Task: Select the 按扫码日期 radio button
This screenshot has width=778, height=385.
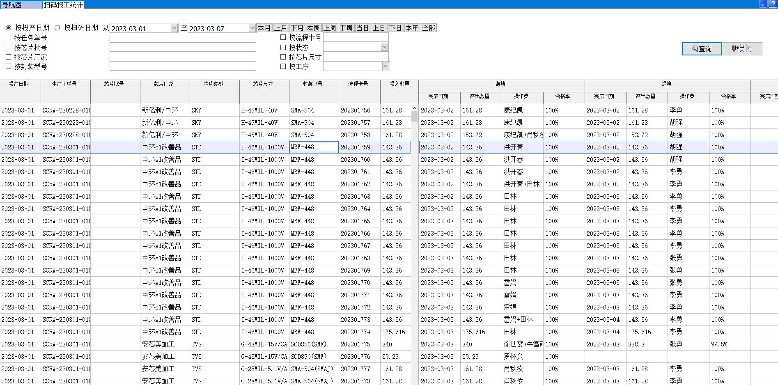Action: (x=57, y=28)
